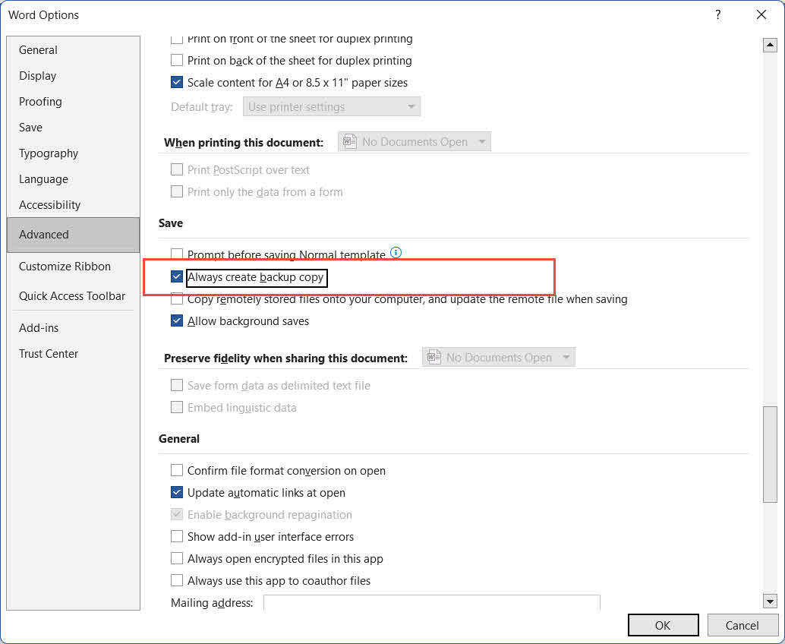Click the info icon beside Prompt before saving
785x644 pixels.
(x=396, y=252)
